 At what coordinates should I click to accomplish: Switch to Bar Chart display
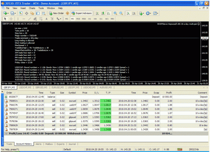[x=97, y=13]
